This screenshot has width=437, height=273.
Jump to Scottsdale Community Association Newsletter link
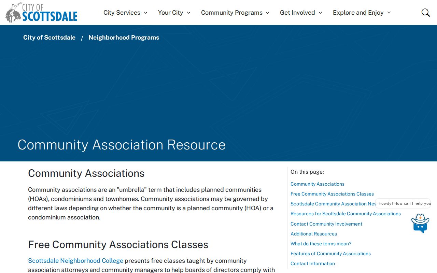[333, 204]
